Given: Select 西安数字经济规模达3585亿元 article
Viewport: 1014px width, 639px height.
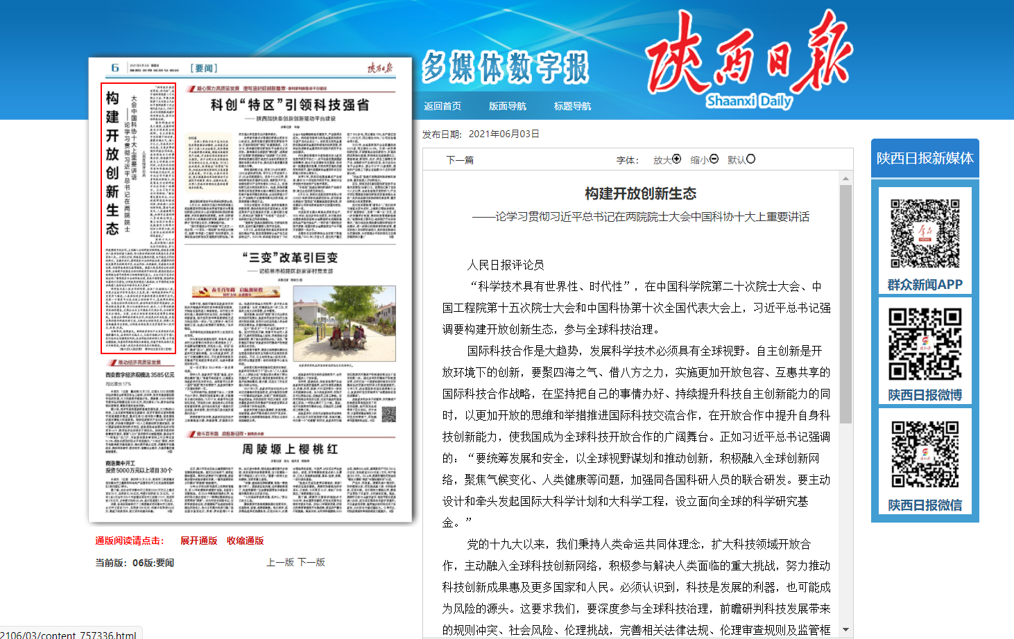Looking at the screenshot, I should (139, 375).
